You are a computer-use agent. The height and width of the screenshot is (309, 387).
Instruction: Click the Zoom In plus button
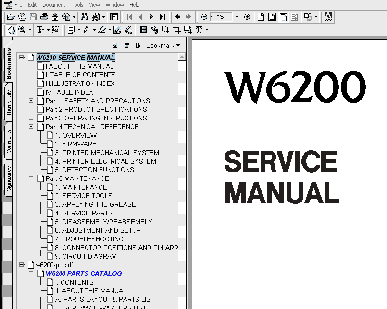coord(247,17)
